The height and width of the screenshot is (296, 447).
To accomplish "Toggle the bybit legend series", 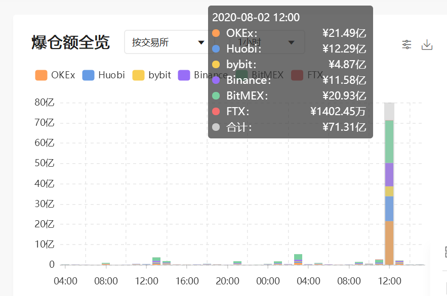I will [x=152, y=75].
